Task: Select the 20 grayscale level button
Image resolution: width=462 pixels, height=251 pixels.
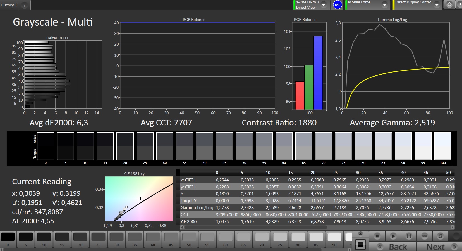Action: tap(80, 239)
